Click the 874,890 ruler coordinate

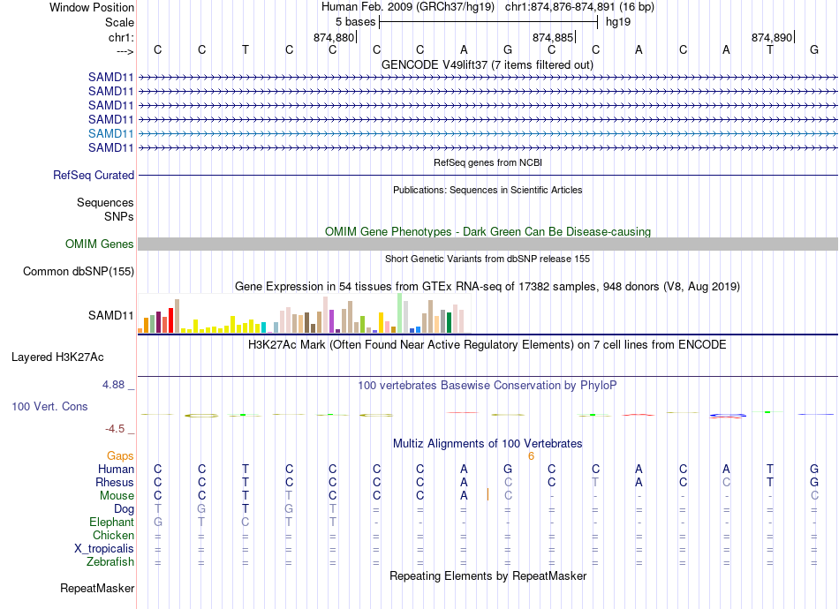772,37
